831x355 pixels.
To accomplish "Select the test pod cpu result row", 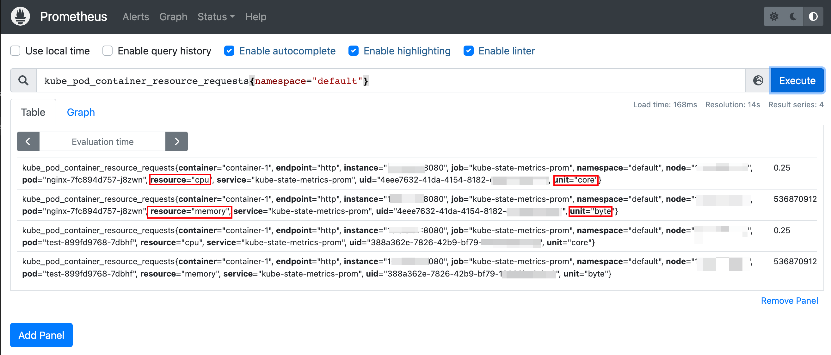I will tap(417, 236).
